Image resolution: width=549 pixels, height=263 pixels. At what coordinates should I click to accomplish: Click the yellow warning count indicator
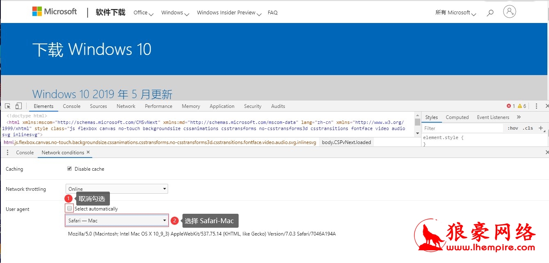522,106
